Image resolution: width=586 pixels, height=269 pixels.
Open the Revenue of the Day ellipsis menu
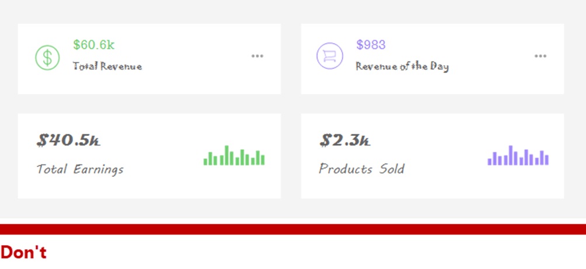[x=540, y=56]
